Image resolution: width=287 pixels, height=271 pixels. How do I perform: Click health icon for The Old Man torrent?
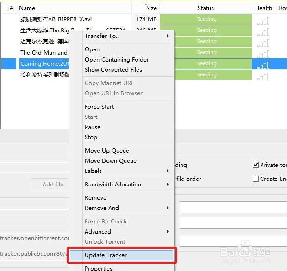(x=263, y=54)
